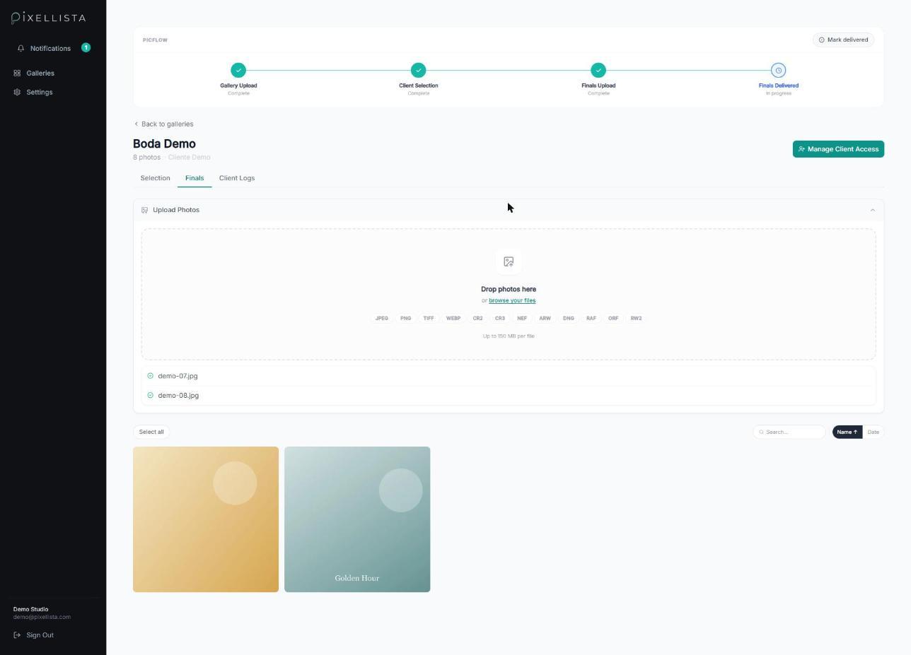
Task: Click the demo-08.jpg file name
Action: click(x=178, y=395)
